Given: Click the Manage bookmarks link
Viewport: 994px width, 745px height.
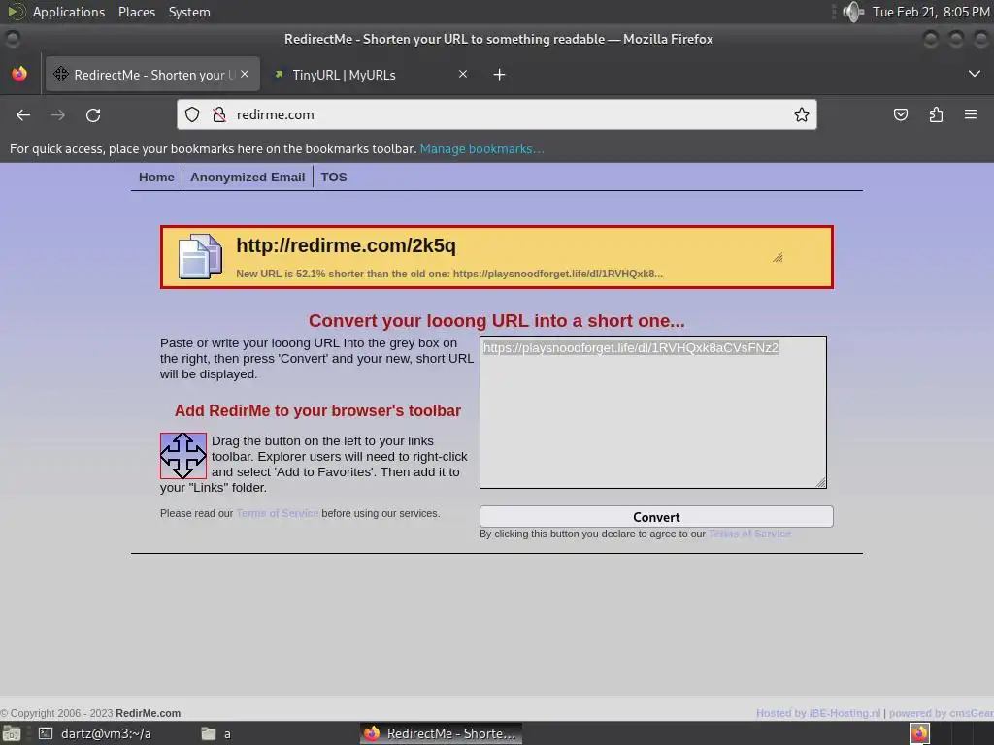Looking at the screenshot, I should point(481,148).
